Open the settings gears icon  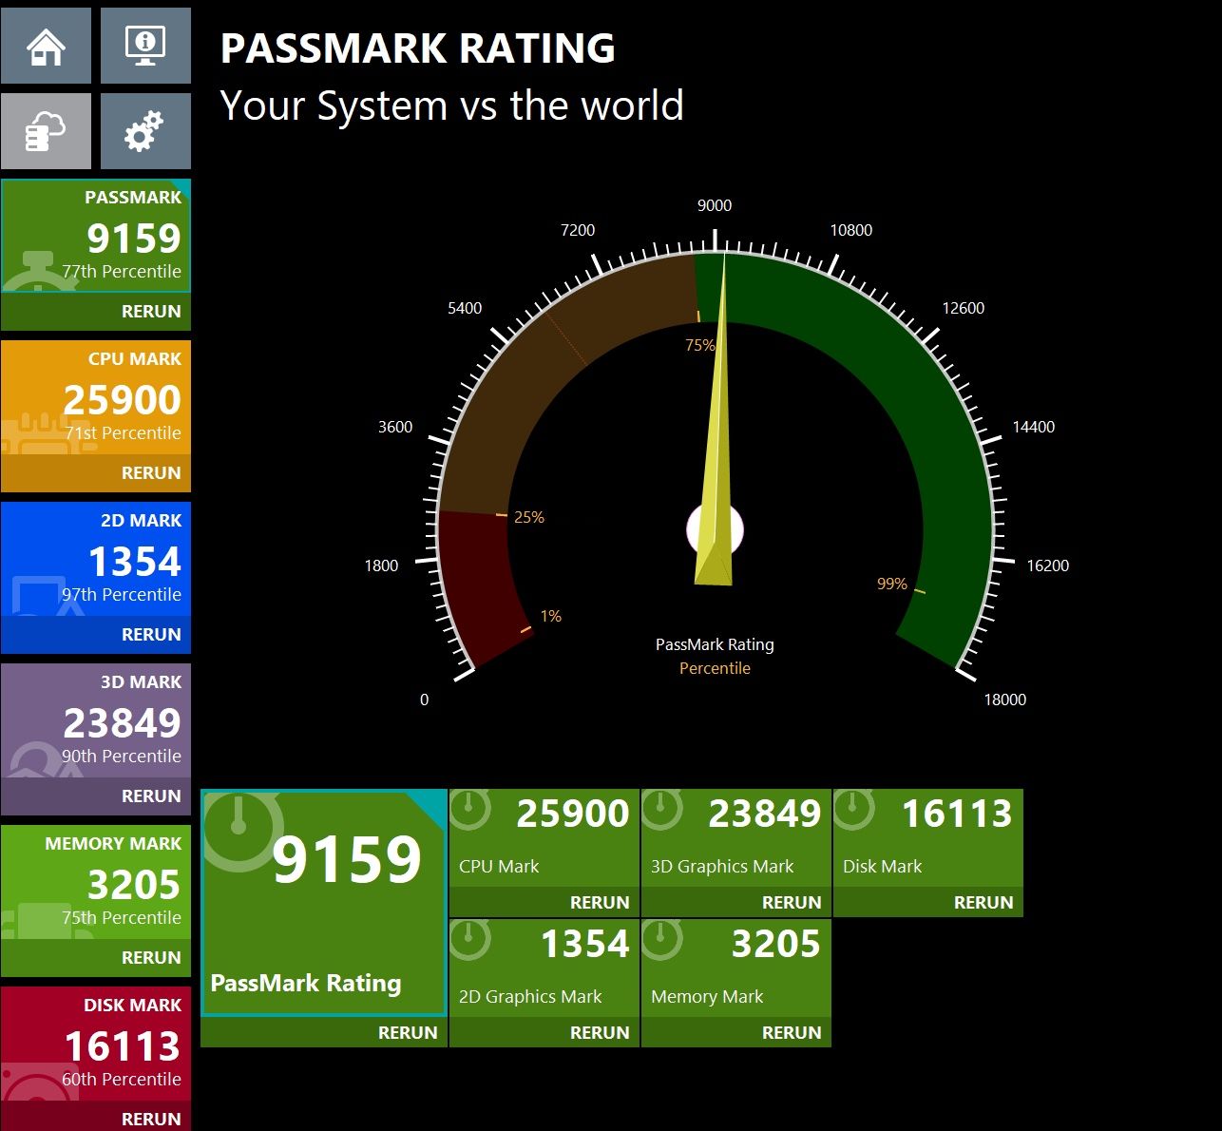tap(145, 131)
